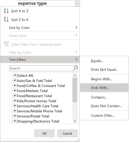Choose Begins With... filter
This screenshot has width=129, height=142.
104,79
